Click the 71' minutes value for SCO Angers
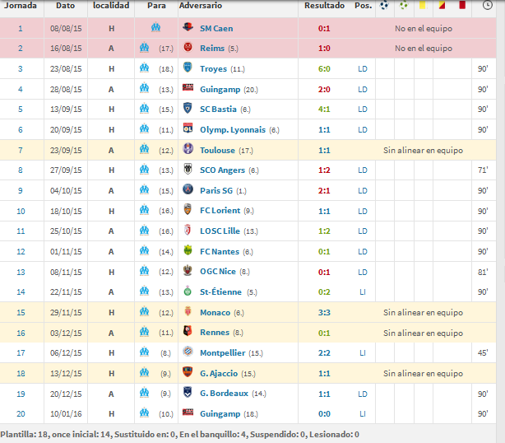The height and width of the screenshot is (443, 505). coord(483,170)
